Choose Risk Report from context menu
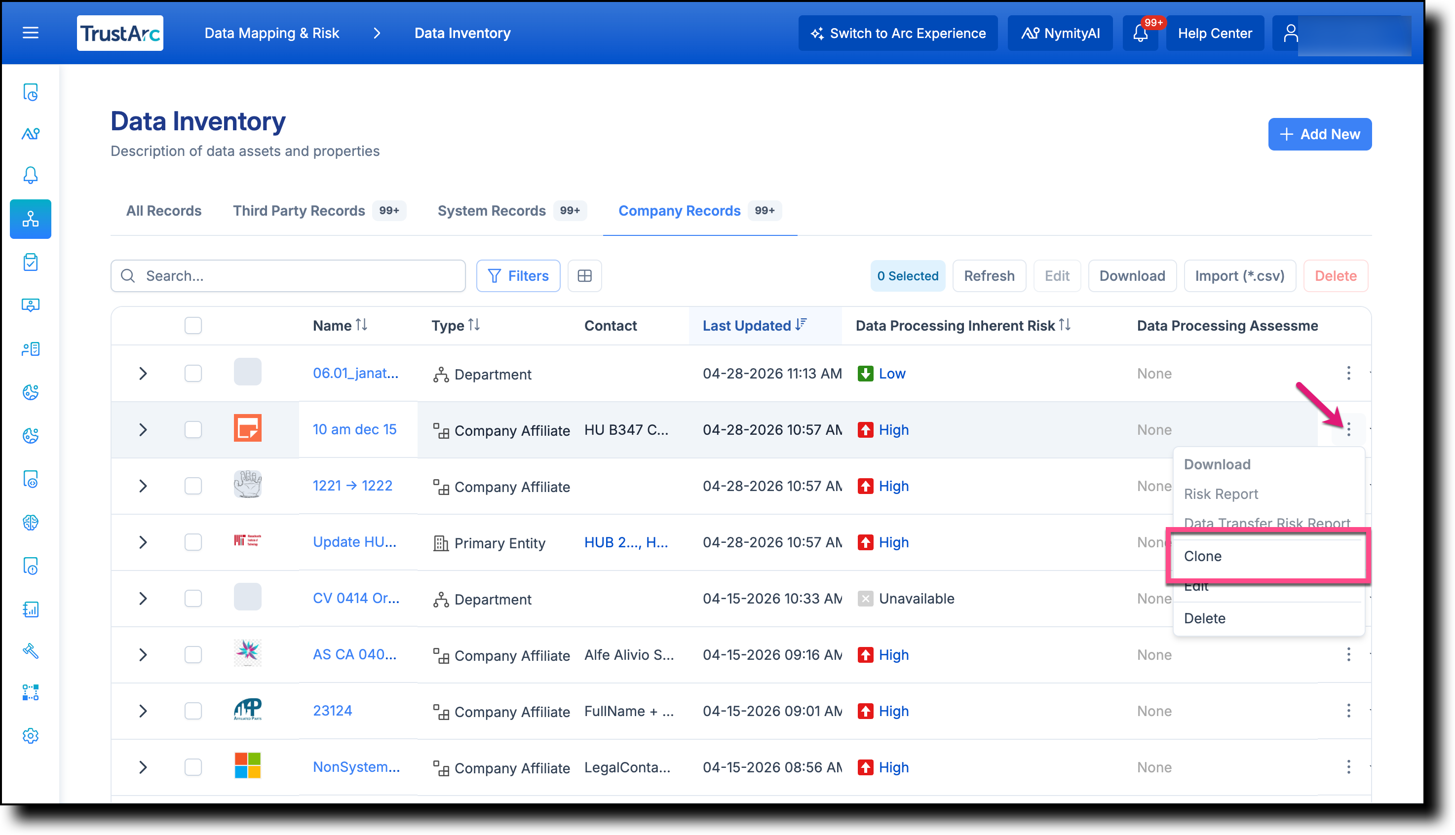The image size is (1455, 835). [1221, 494]
